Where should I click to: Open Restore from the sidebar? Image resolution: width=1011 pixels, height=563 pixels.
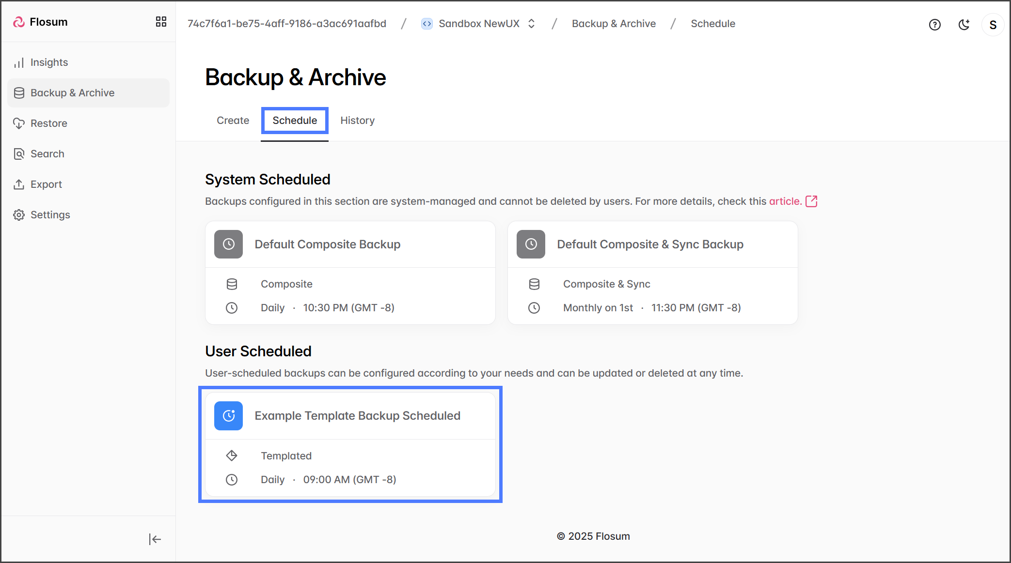pyautogui.click(x=48, y=123)
